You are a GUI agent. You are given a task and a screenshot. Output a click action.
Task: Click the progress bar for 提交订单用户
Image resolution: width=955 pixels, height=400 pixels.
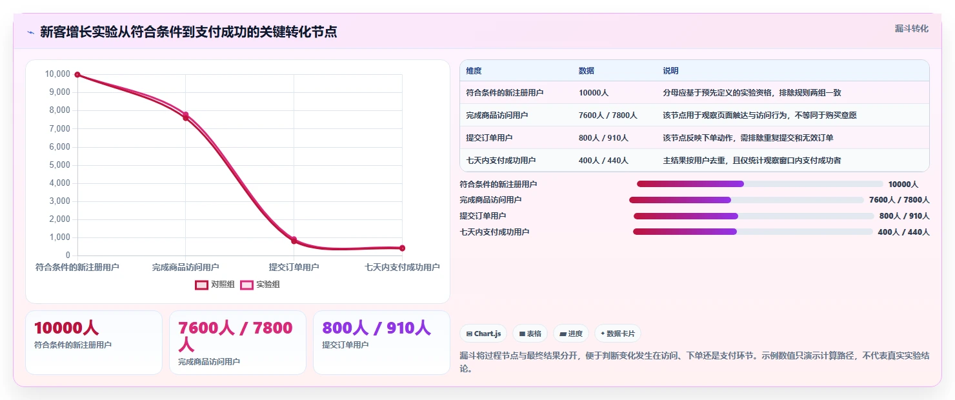[754, 216]
